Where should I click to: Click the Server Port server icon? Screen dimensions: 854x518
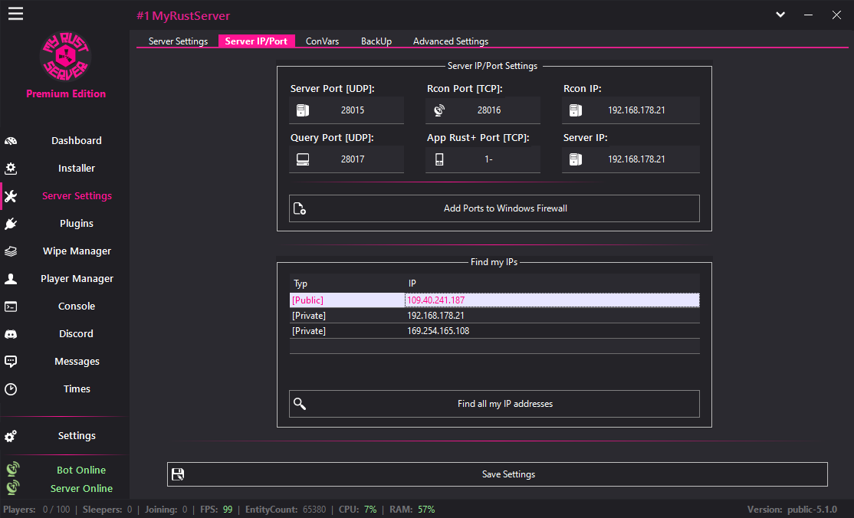point(303,110)
